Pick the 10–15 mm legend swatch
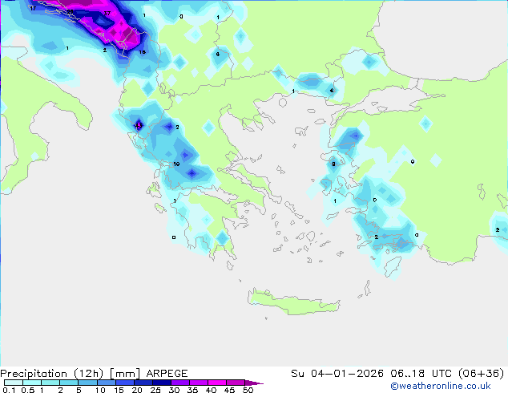 coord(107,383)
